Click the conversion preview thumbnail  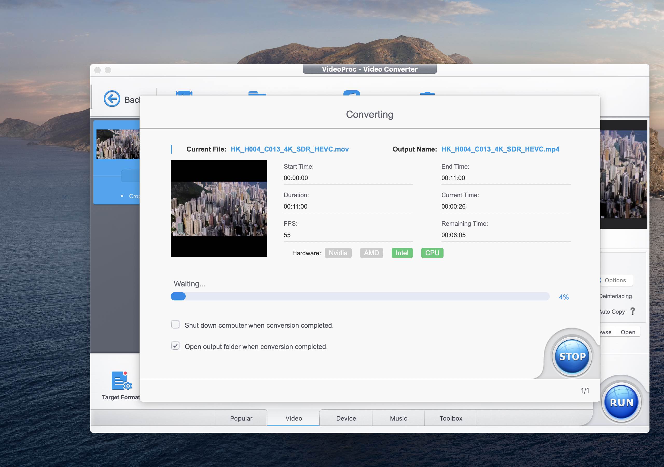click(x=219, y=209)
